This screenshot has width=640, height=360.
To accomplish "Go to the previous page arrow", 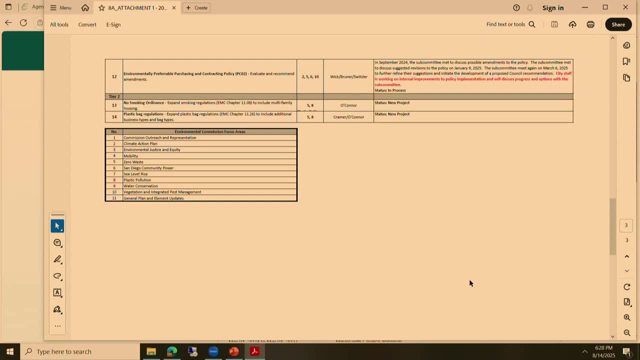I will 626,256.
